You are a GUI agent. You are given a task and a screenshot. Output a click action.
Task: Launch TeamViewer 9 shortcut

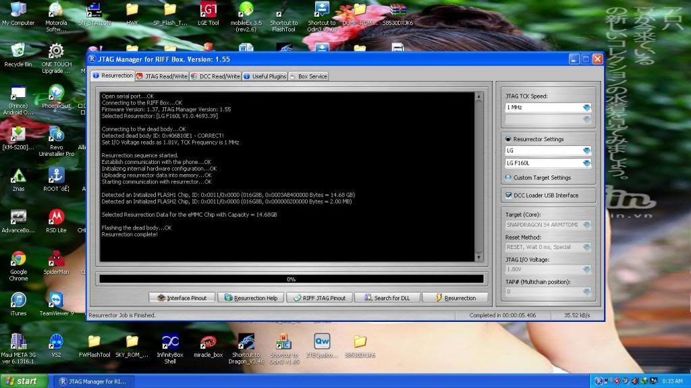pyautogui.click(x=56, y=304)
